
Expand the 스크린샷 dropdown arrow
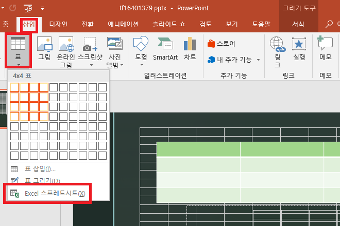91,65
